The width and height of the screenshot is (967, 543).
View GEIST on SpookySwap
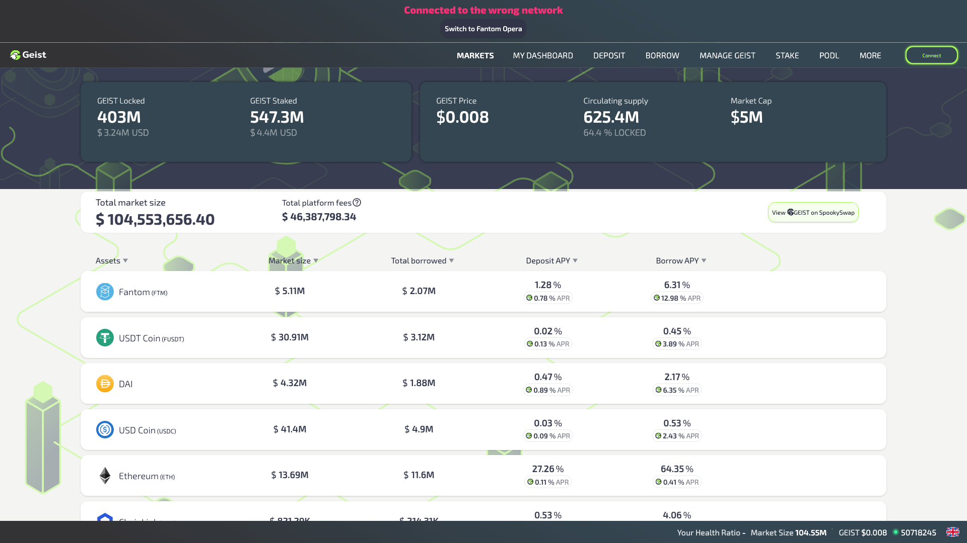[813, 212]
